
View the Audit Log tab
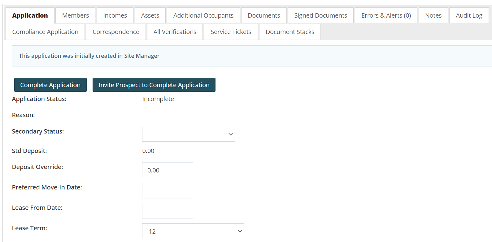(x=469, y=15)
